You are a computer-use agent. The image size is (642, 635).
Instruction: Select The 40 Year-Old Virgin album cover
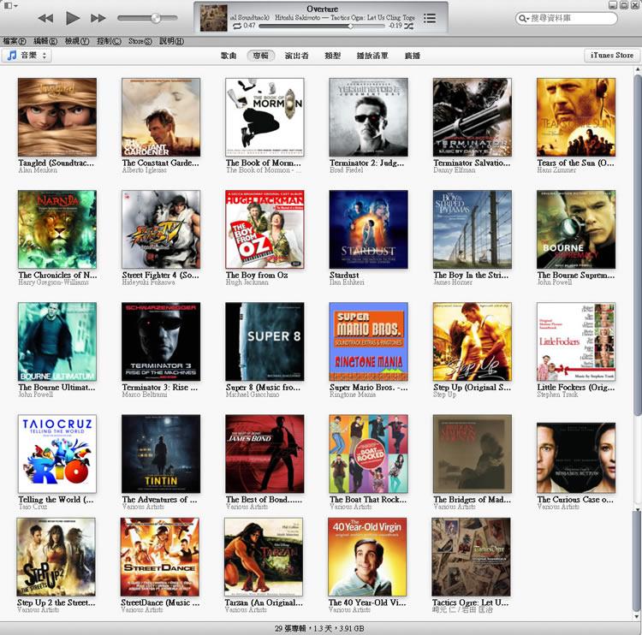click(x=367, y=557)
